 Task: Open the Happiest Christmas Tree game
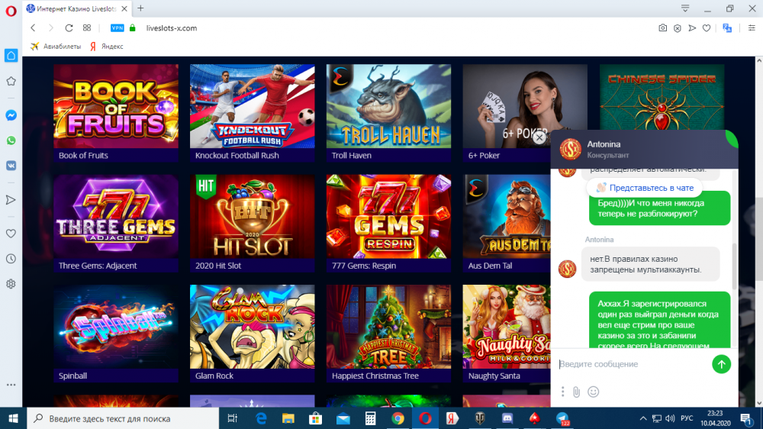tap(388, 334)
